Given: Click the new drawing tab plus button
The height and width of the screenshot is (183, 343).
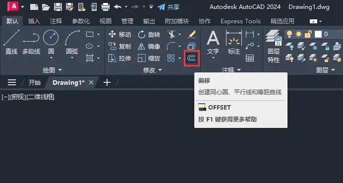Looking at the screenshot, I should 107,82.
